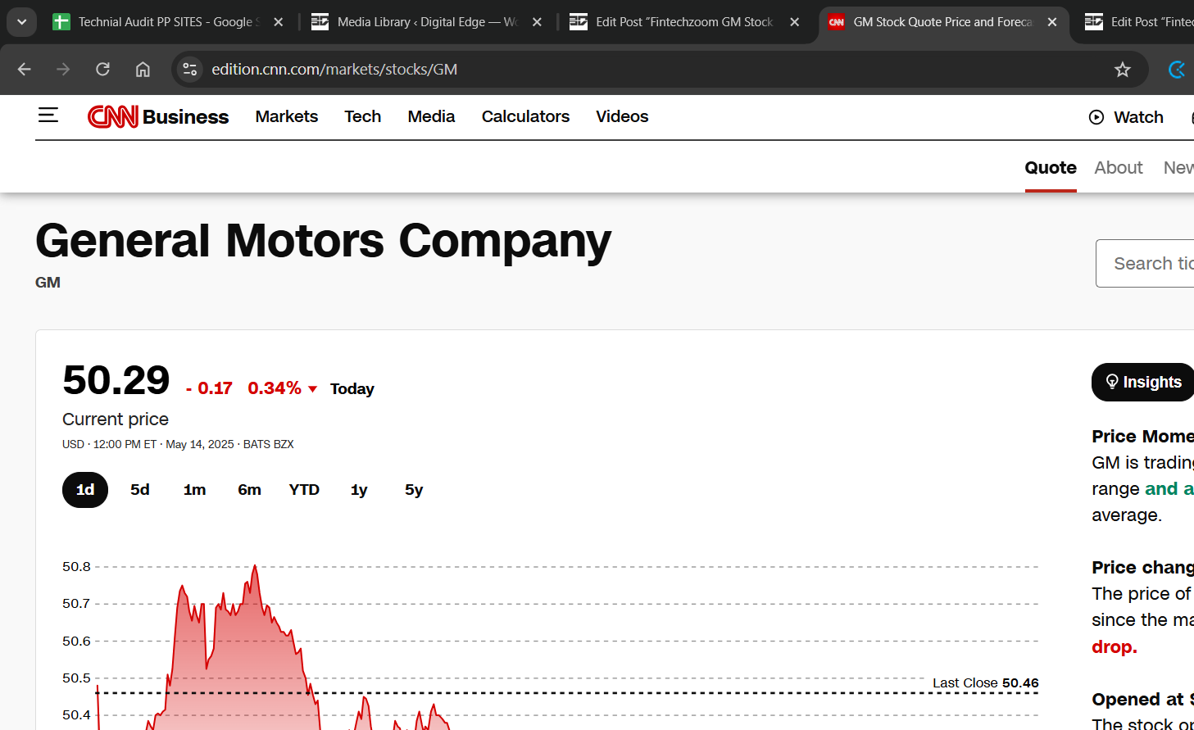
Task: Click the GM ticker symbol under title
Action: [48, 283]
